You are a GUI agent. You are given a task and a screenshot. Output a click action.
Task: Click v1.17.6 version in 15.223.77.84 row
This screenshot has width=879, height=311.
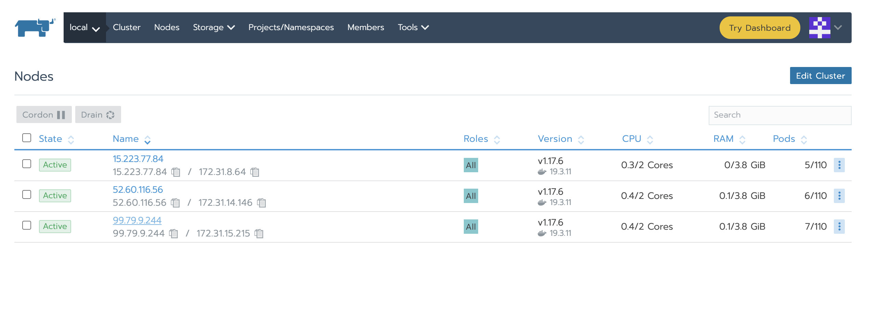(550, 161)
